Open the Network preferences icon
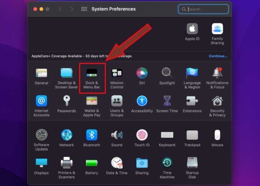260x186 pixels. click(x=66, y=135)
